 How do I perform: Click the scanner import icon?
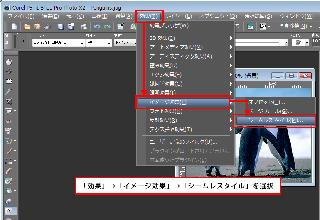click(47, 27)
